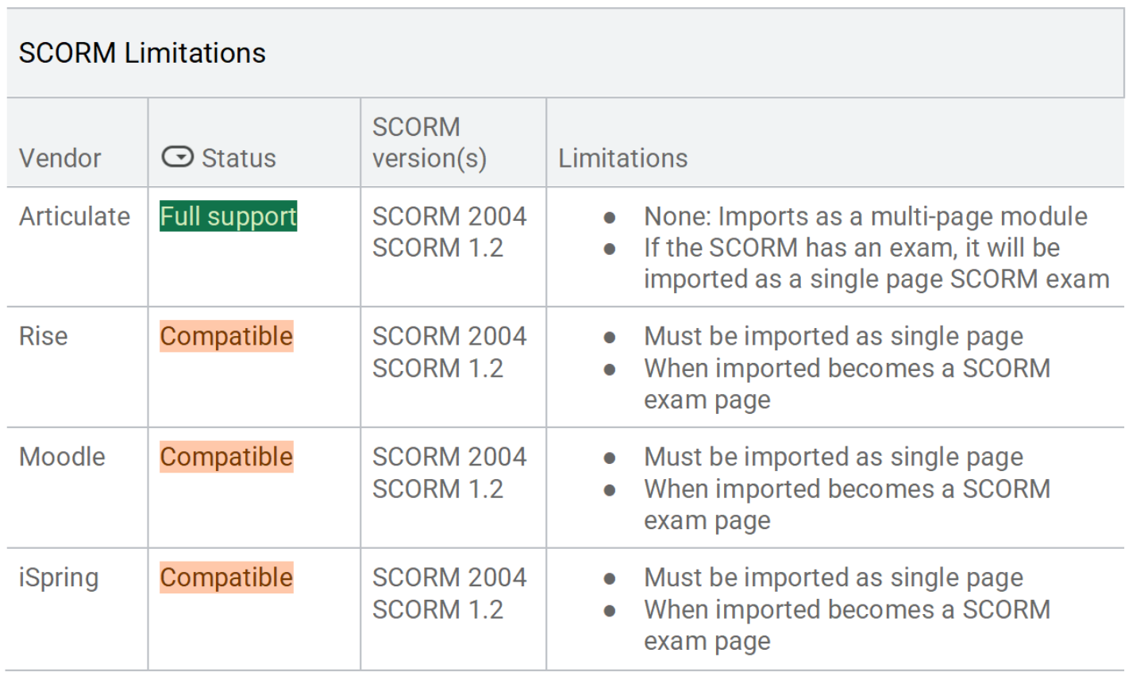Click 'If the SCORM has an exam' bullet
Screen dimensions: 1140x676
click(x=876, y=264)
